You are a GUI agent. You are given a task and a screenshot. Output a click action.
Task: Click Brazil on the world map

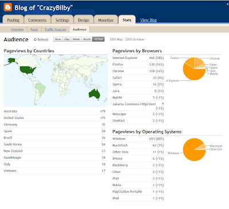(x=41, y=89)
